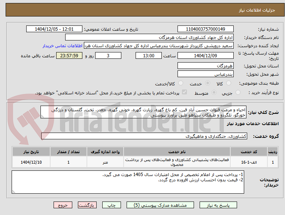Select the کالا/خدمت radio button

pos(181,83)
